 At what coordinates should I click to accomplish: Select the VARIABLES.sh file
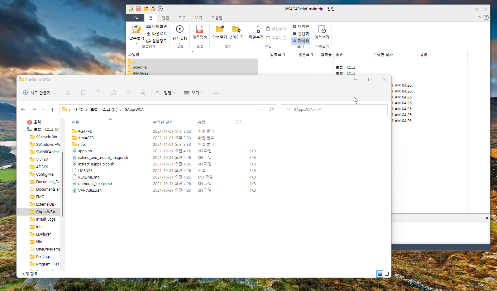[90, 190]
